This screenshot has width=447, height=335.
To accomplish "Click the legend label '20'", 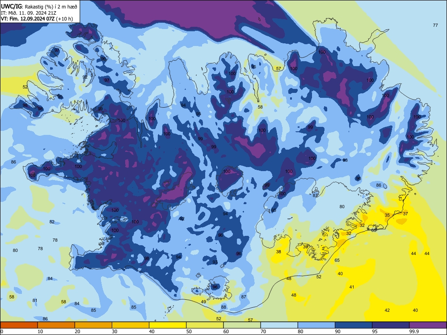I will [77, 331].
